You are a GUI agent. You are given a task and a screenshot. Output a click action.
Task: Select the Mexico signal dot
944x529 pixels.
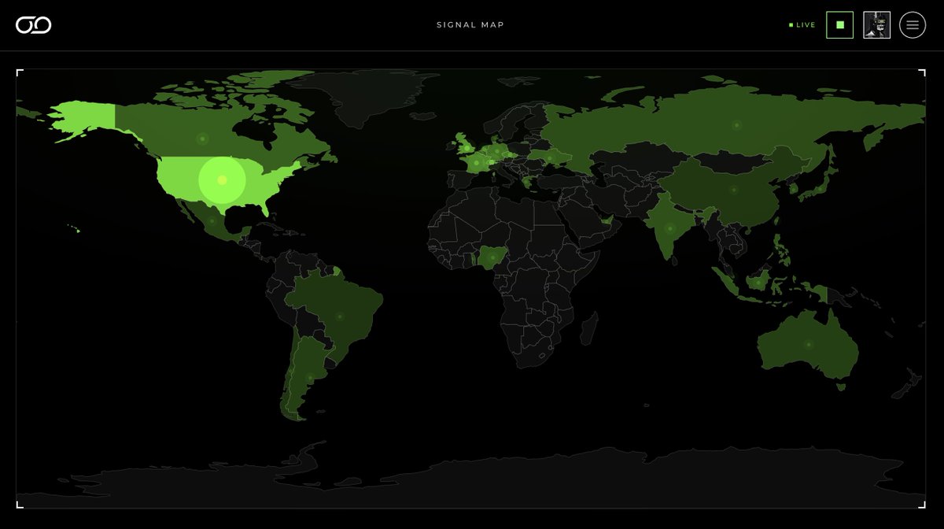click(212, 220)
